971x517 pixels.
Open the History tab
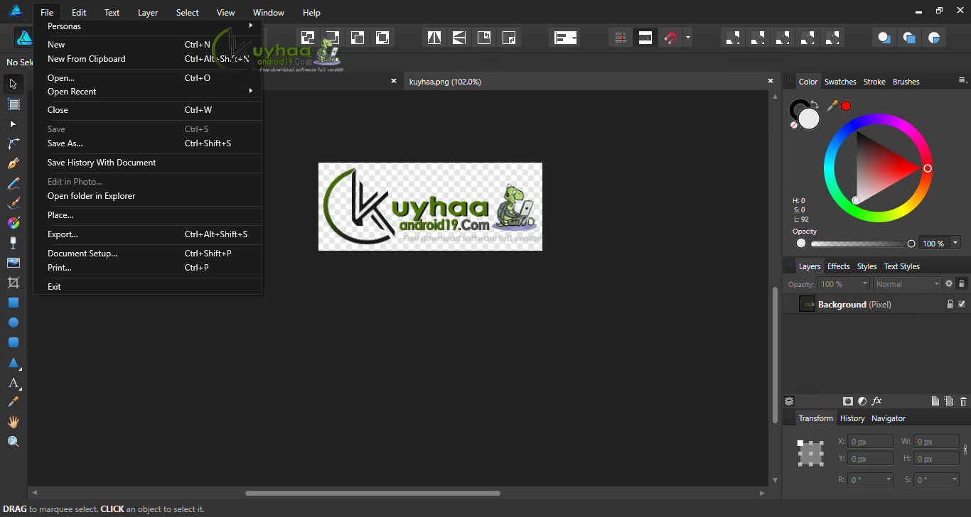click(x=852, y=418)
